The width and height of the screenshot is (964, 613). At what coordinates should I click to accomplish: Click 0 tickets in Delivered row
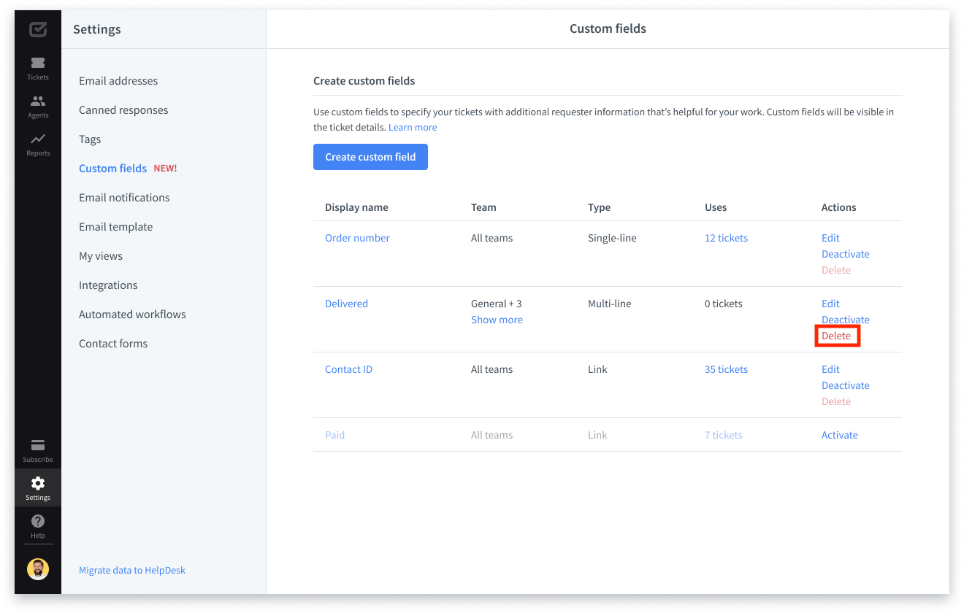pyautogui.click(x=724, y=304)
